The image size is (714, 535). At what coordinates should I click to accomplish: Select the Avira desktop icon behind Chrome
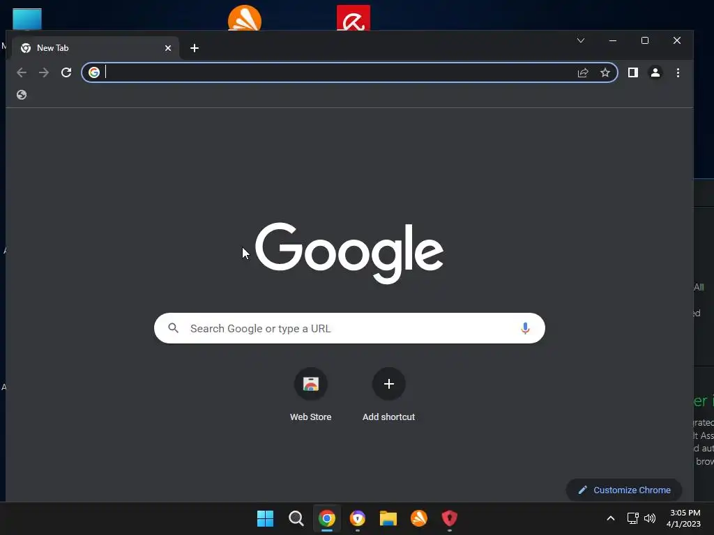pyautogui.click(x=354, y=18)
